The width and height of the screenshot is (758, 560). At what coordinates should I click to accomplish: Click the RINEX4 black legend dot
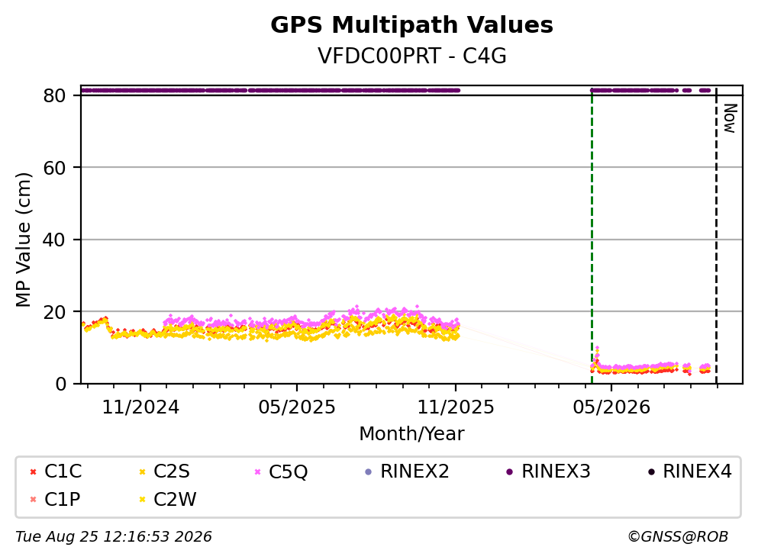point(651,472)
